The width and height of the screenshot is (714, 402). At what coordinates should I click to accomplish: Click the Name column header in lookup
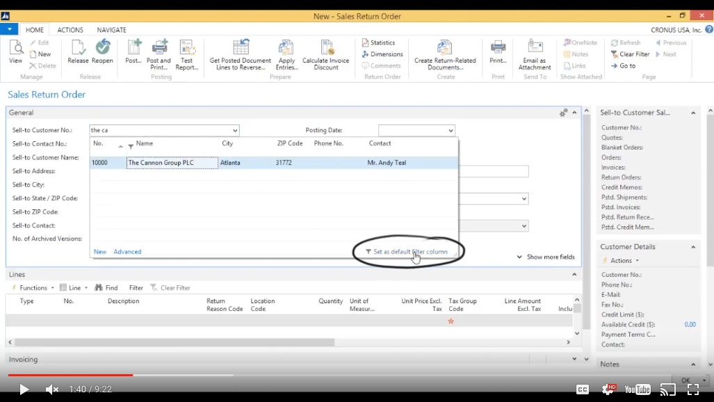tap(145, 143)
